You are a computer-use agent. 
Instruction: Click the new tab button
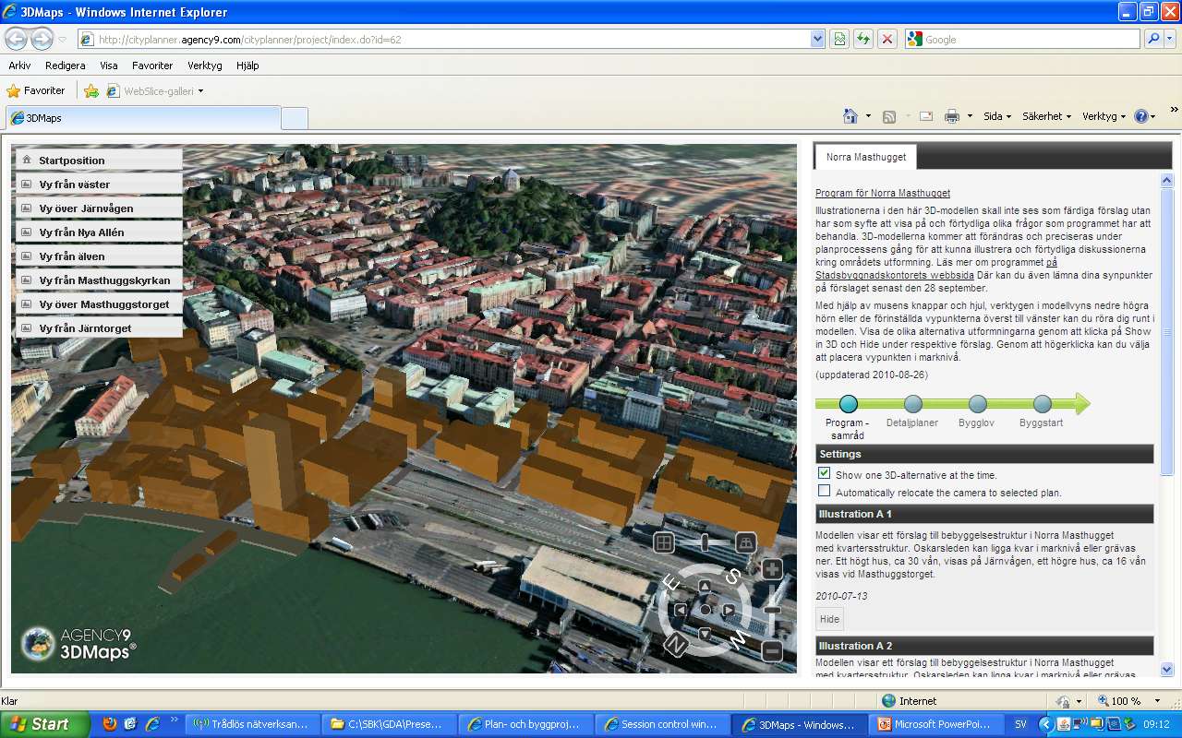click(294, 118)
